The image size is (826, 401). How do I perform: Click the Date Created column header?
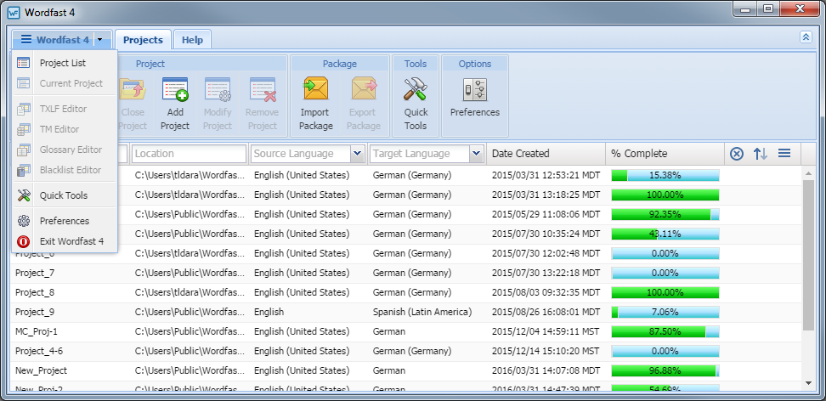pyautogui.click(x=546, y=153)
